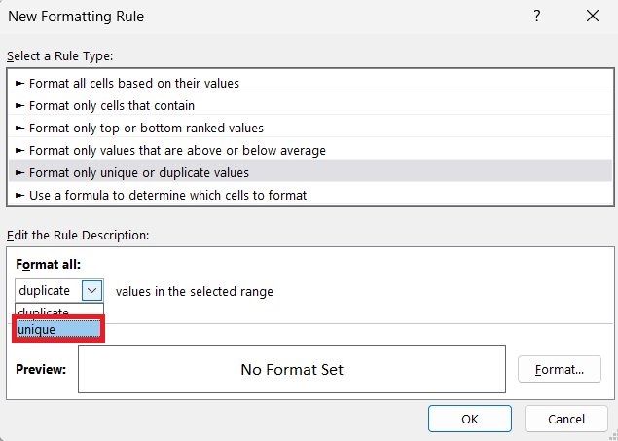Screen dimensions: 618x441
Task: Click the 'Format all:' label
Action: pos(48,264)
